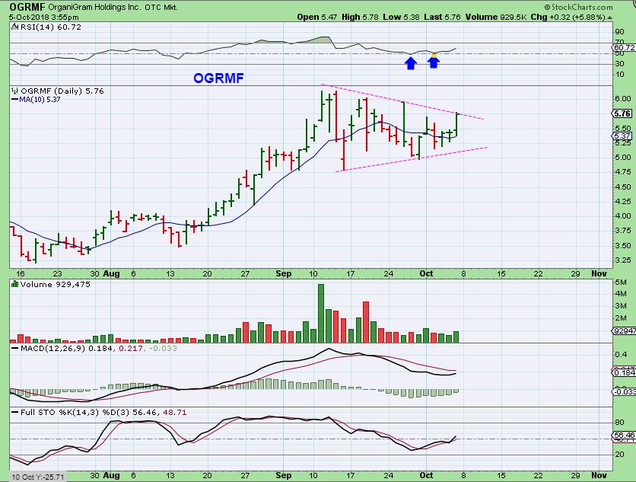
Task: Click the MA(10) 5.37 legend label
Action: coord(40,100)
